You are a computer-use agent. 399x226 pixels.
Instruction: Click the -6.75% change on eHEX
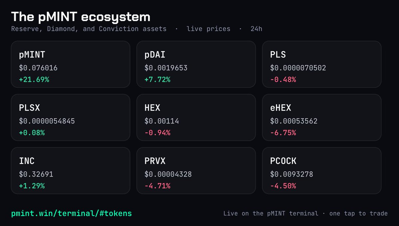[x=283, y=133]
